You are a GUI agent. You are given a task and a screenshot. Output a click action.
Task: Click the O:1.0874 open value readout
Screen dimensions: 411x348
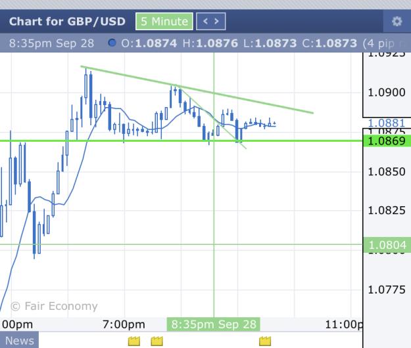[x=149, y=43]
